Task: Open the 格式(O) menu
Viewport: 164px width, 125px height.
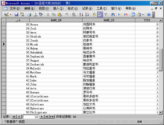Action: (73, 8)
